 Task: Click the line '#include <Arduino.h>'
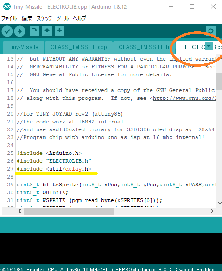pos(49,153)
